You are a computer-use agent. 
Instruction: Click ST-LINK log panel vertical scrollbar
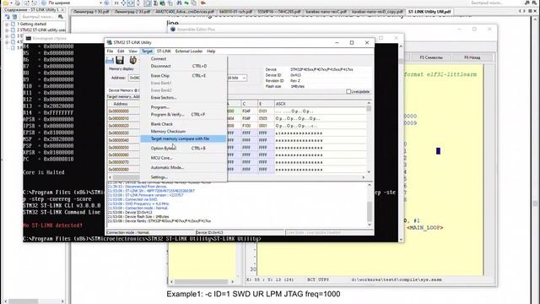(370, 204)
